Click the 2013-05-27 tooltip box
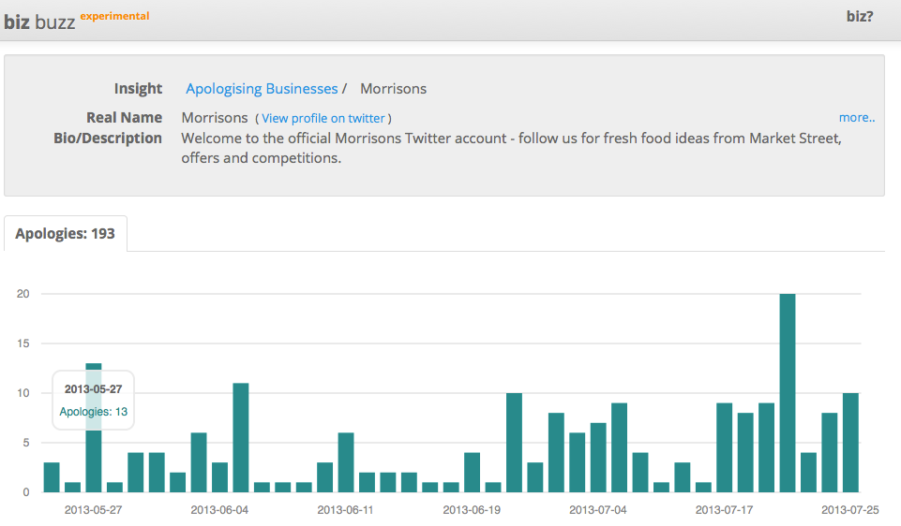 pos(93,400)
